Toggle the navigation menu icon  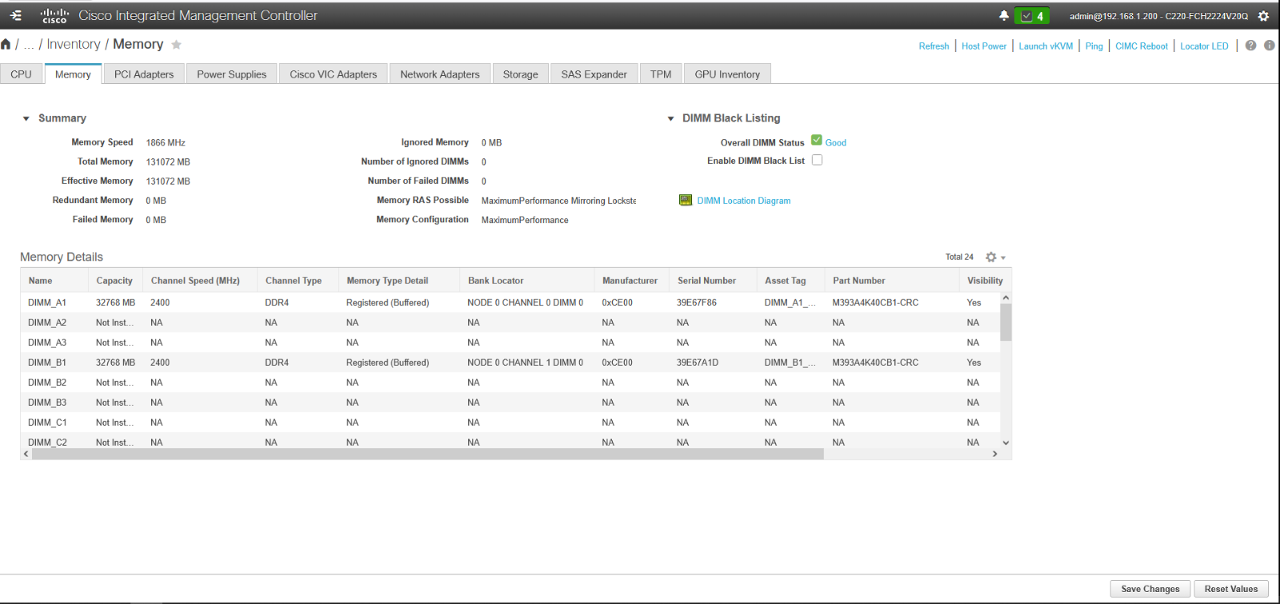16,15
